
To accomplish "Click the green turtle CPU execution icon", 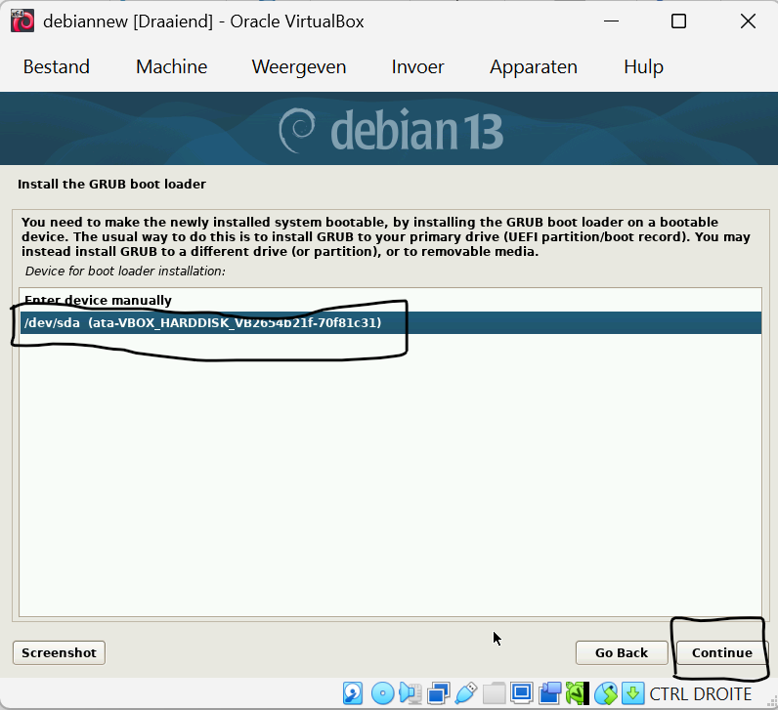I will [578, 693].
